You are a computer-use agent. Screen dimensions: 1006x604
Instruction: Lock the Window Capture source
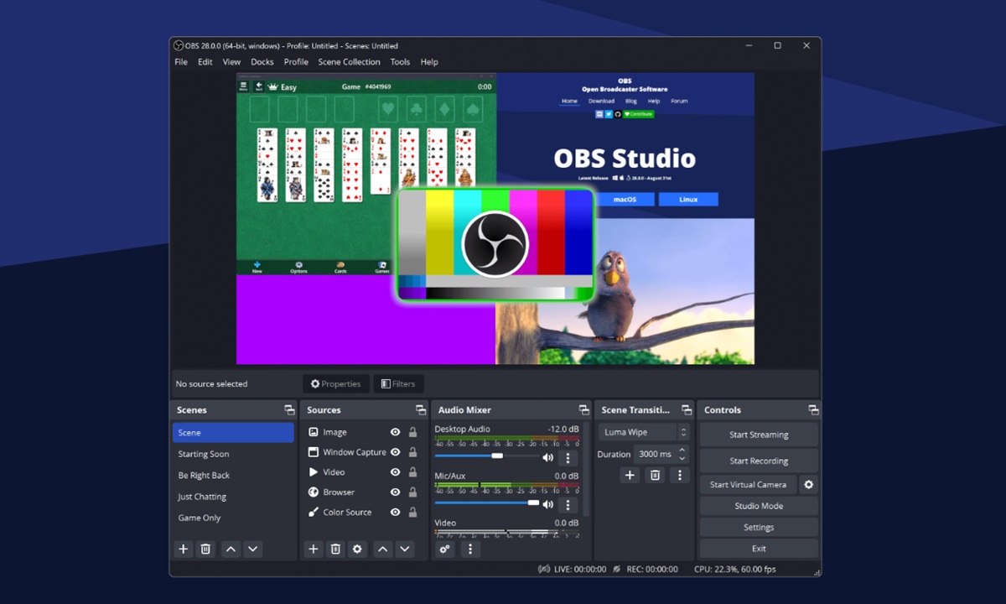coord(412,451)
